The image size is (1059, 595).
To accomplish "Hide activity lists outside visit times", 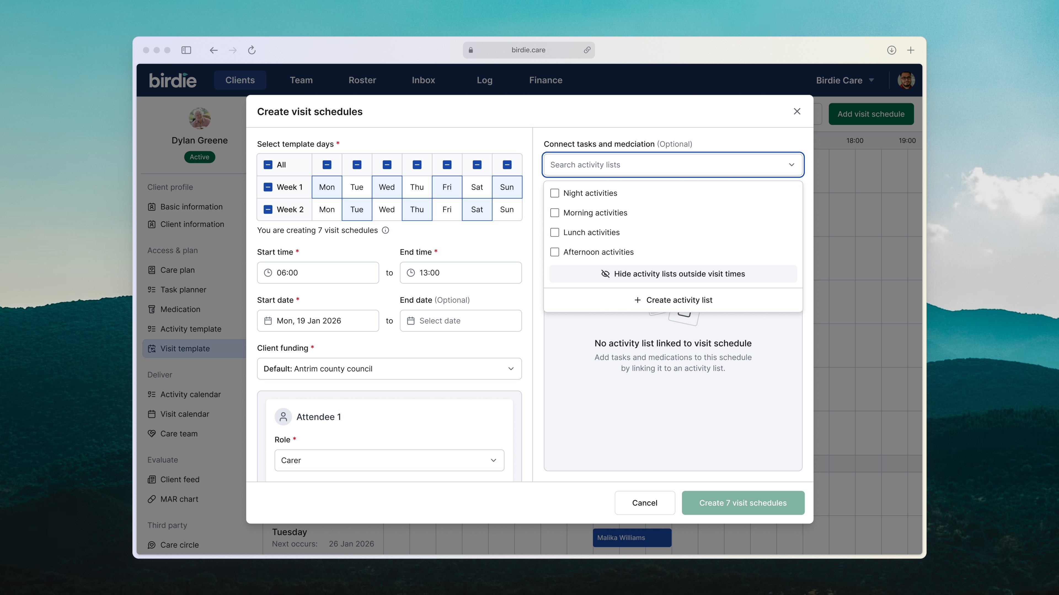I will click(x=673, y=274).
